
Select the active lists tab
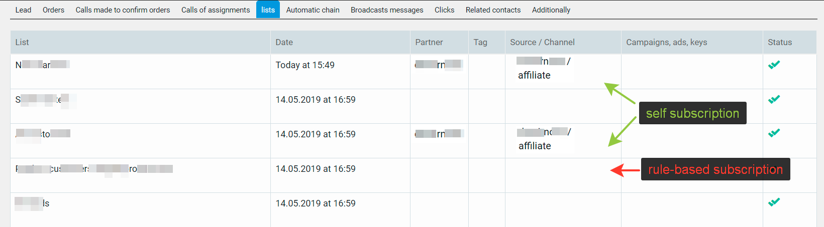[x=268, y=10]
